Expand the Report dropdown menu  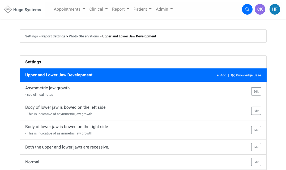(121, 9)
